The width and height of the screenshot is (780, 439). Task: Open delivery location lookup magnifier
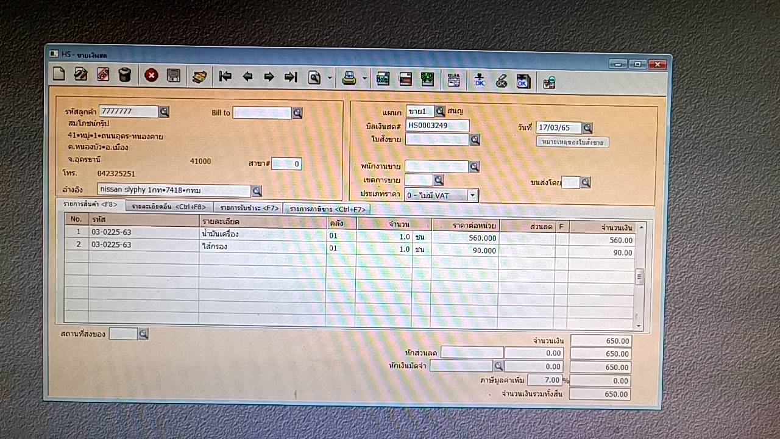(x=143, y=334)
